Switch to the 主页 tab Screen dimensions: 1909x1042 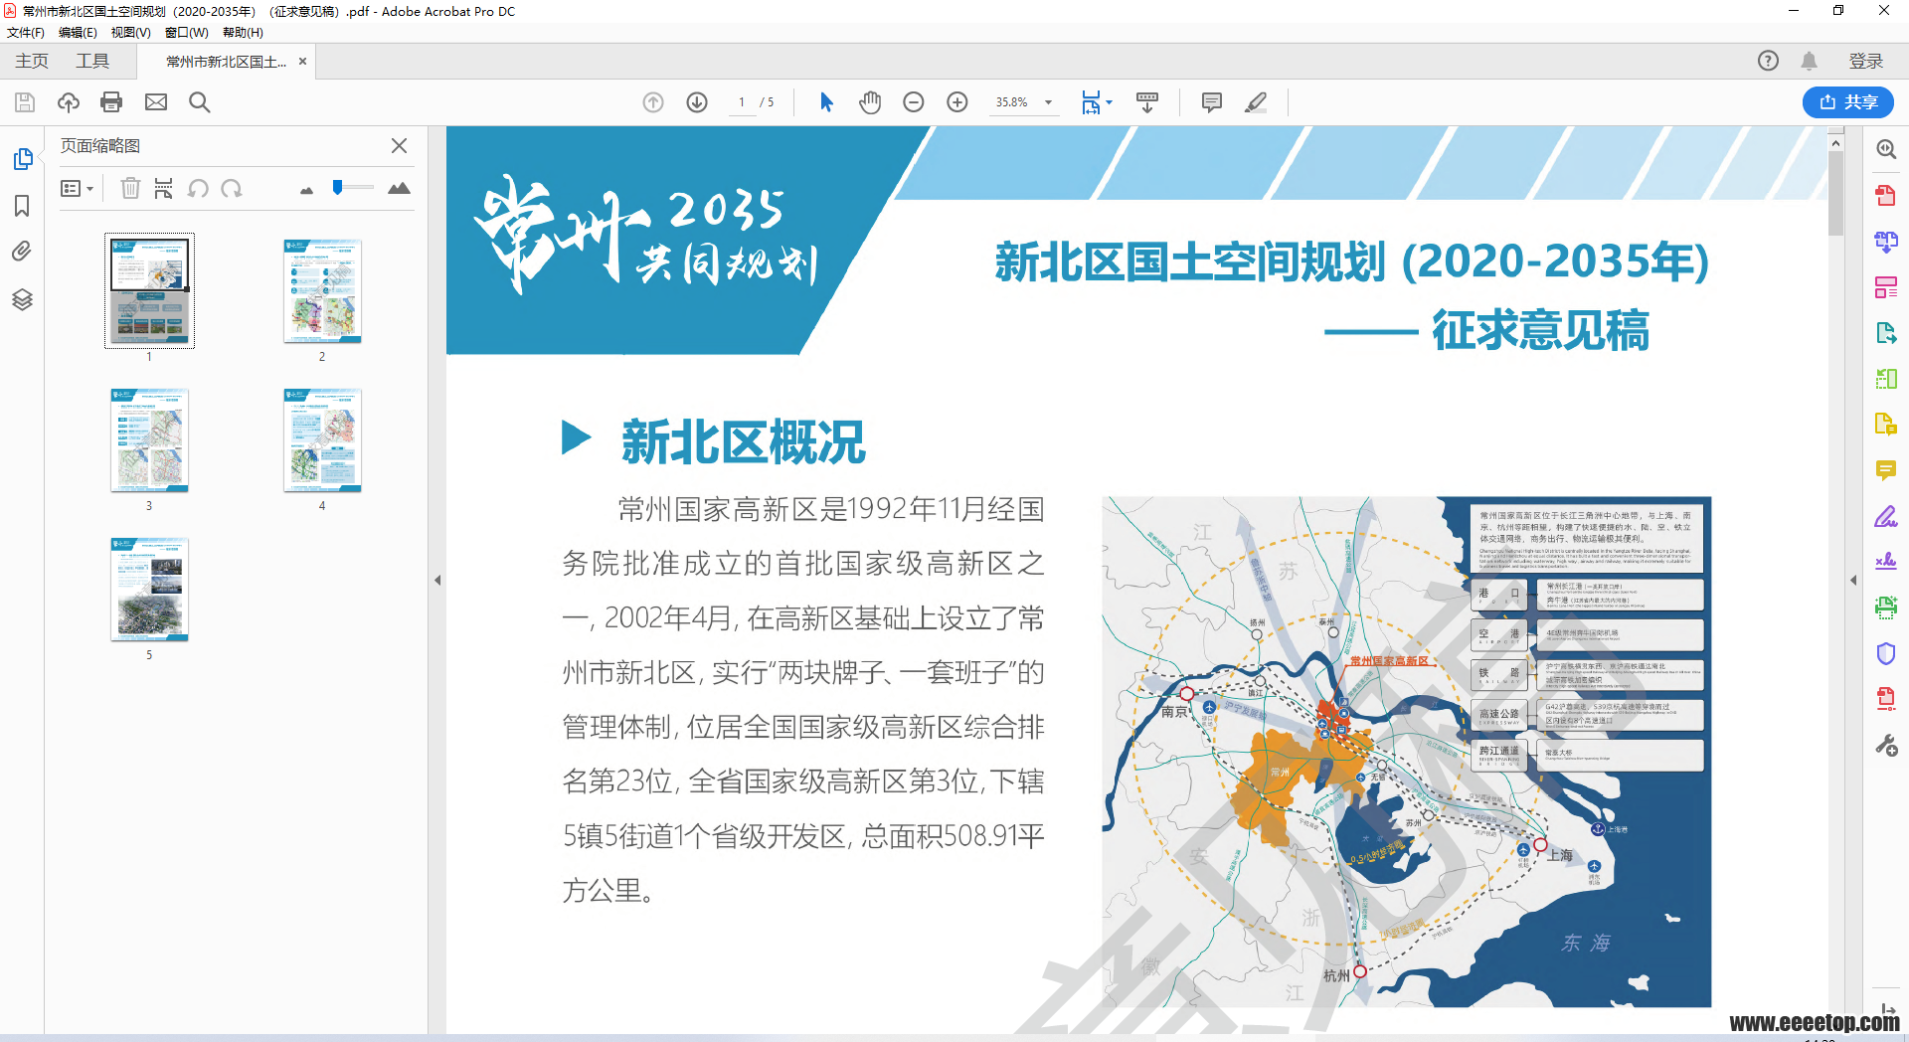point(32,62)
